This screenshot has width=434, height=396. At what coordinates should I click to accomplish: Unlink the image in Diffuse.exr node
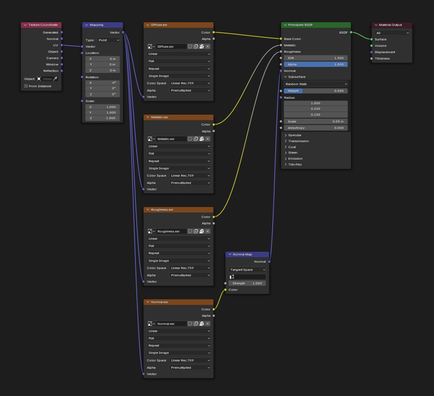207,46
